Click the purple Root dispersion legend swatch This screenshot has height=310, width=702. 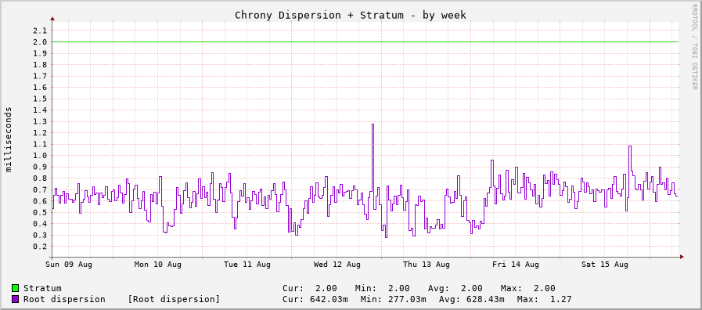pyautogui.click(x=15, y=299)
